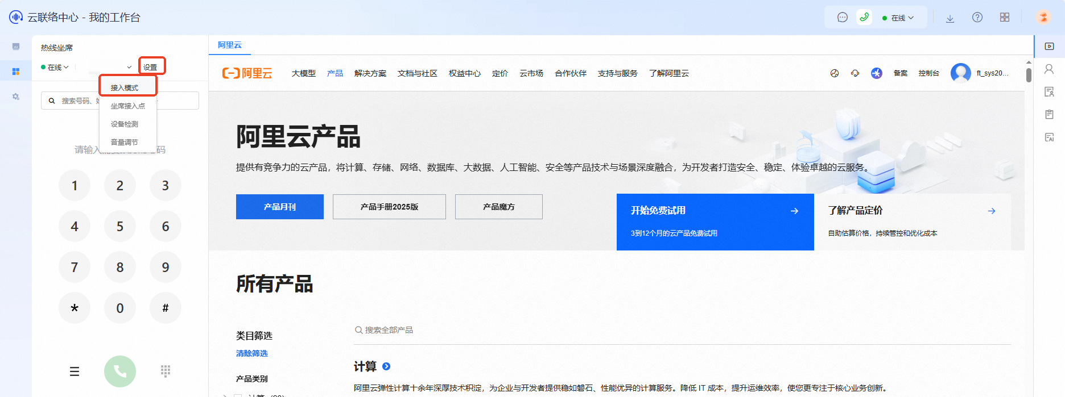This screenshot has width=1065, height=397.
Task: Click the 清除筛选 link
Action: pos(252,353)
